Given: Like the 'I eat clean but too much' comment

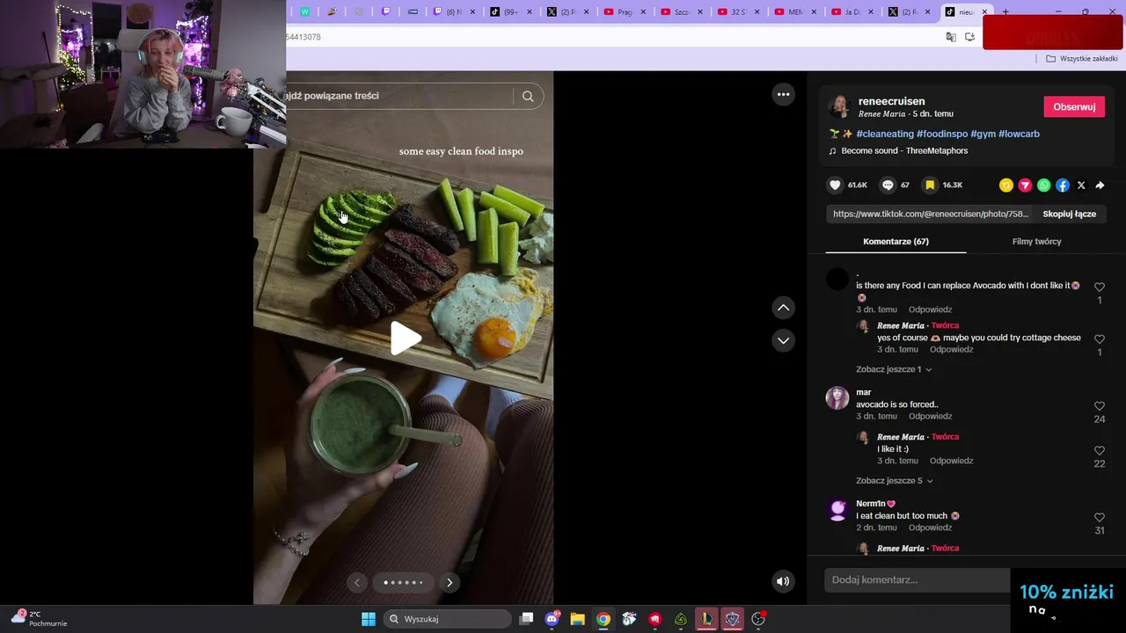Looking at the screenshot, I should coord(1100,518).
